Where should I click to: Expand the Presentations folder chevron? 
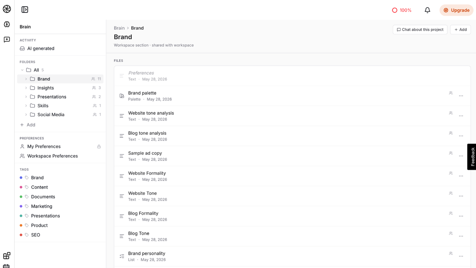[26, 97]
